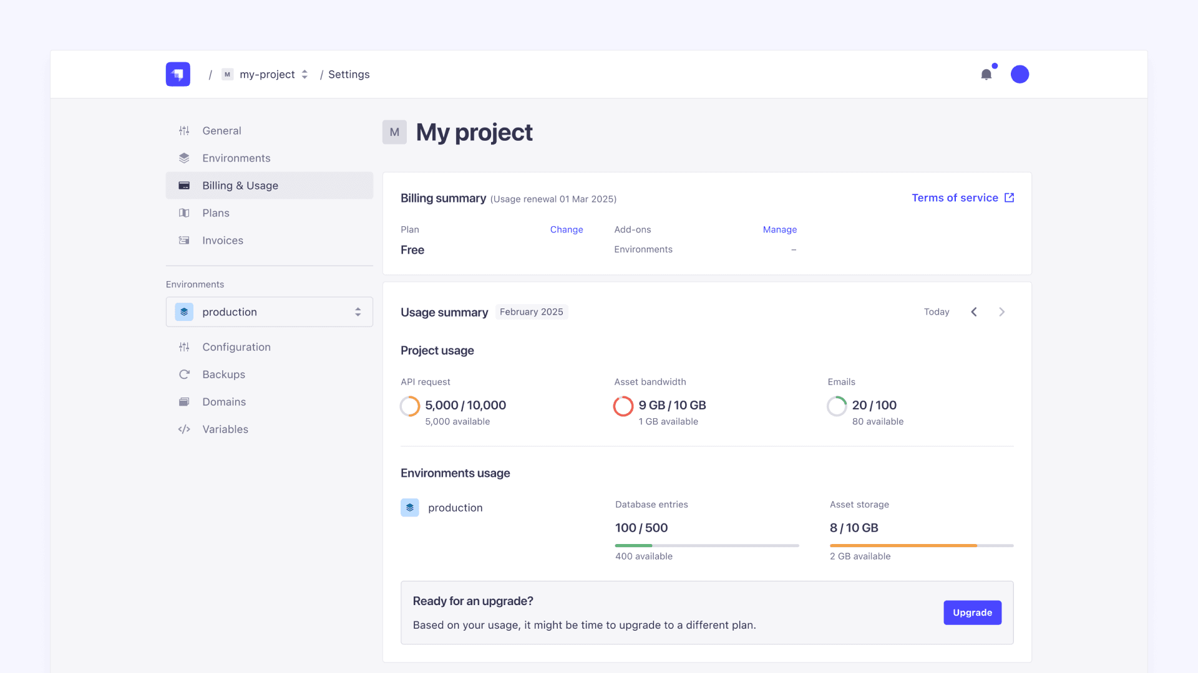Go to next usage month arrow
Screen dimensions: 1198x673
(x=1001, y=312)
